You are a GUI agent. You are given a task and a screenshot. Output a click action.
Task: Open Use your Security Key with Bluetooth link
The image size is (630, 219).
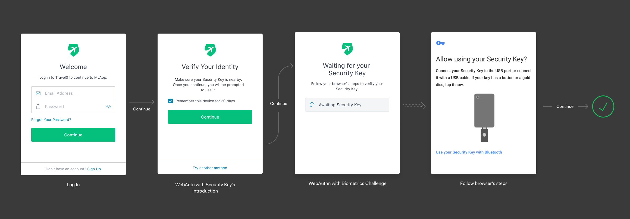[469, 152]
